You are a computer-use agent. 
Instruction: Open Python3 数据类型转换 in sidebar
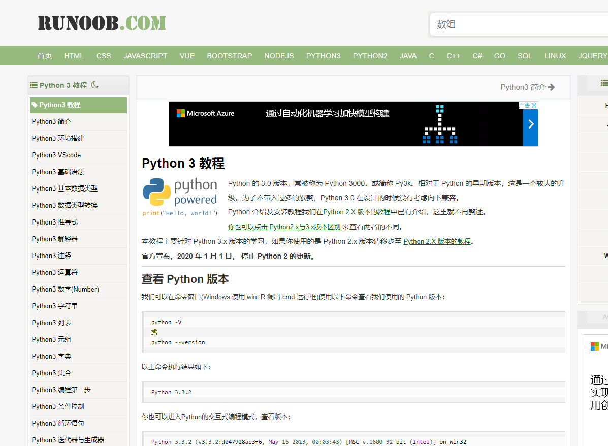coord(78,206)
